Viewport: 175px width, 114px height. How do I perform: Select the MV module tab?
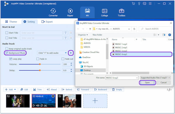87,13
